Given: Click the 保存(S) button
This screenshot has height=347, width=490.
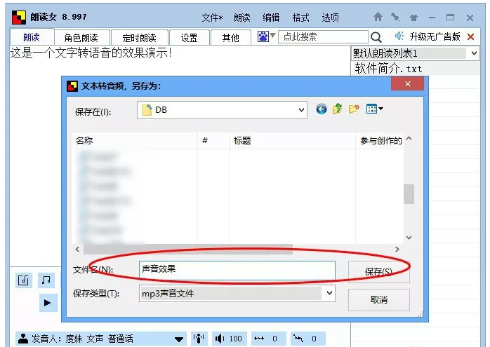Looking at the screenshot, I should (379, 272).
